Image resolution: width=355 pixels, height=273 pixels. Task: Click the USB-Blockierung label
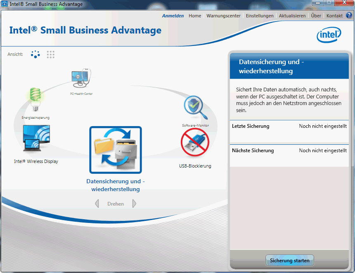coord(195,166)
